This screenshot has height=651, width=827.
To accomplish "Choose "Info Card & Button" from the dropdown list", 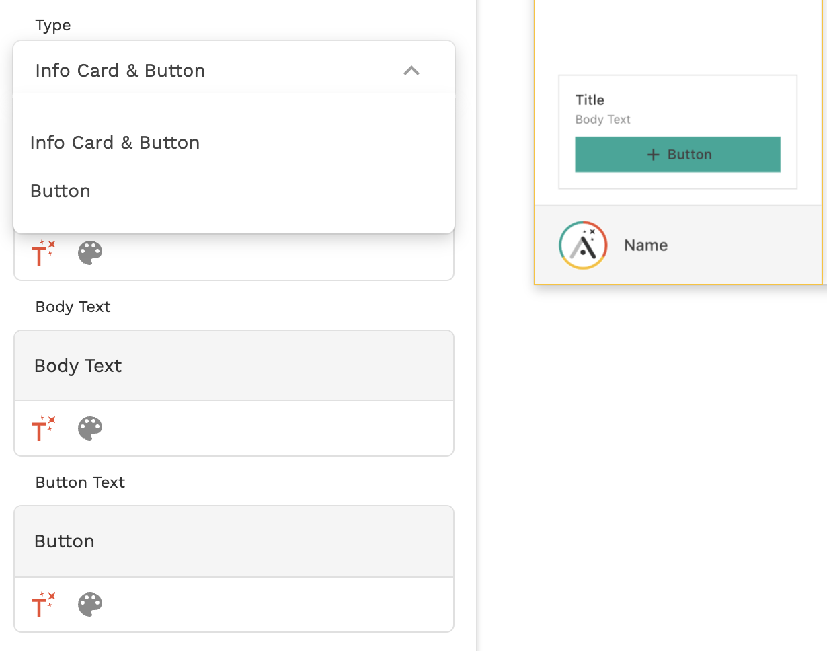I will (115, 143).
